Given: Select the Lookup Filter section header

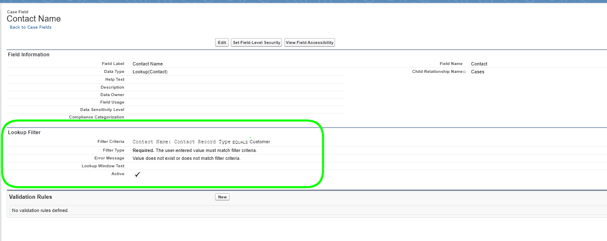Looking at the screenshot, I should (x=24, y=133).
